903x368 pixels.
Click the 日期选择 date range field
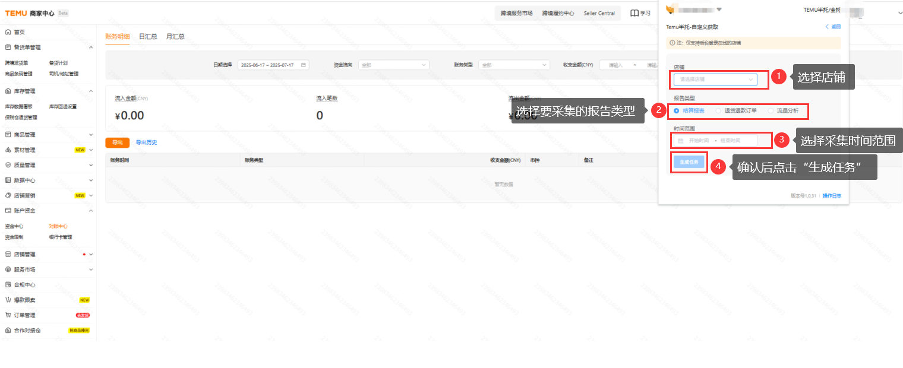pos(273,65)
